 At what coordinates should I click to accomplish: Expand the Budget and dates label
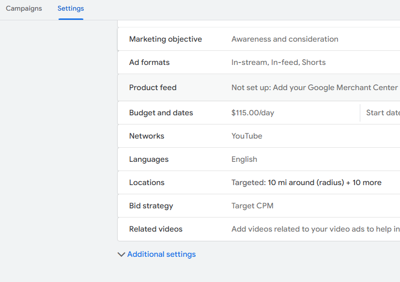pos(161,113)
